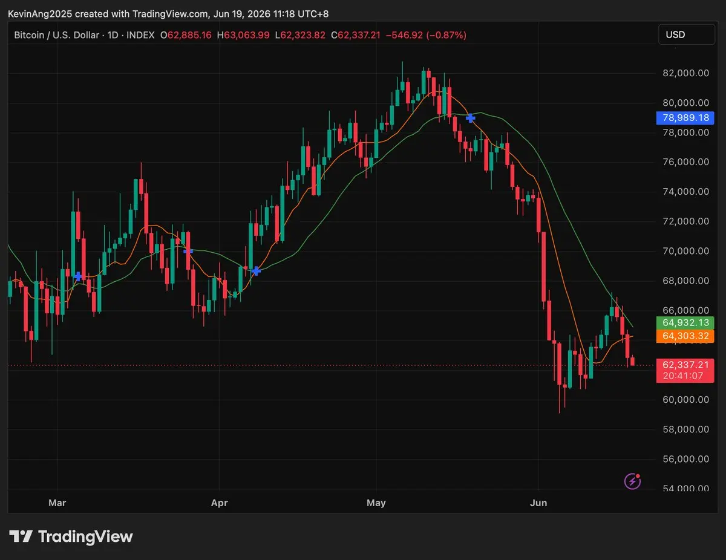Click the blue crossover marker in late March
The width and height of the screenshot is (726, 560).
pos(188,250)
